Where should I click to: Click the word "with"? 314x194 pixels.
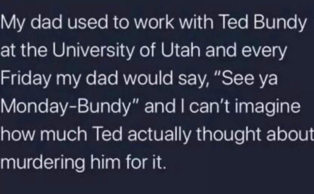(x=196, y=22)
